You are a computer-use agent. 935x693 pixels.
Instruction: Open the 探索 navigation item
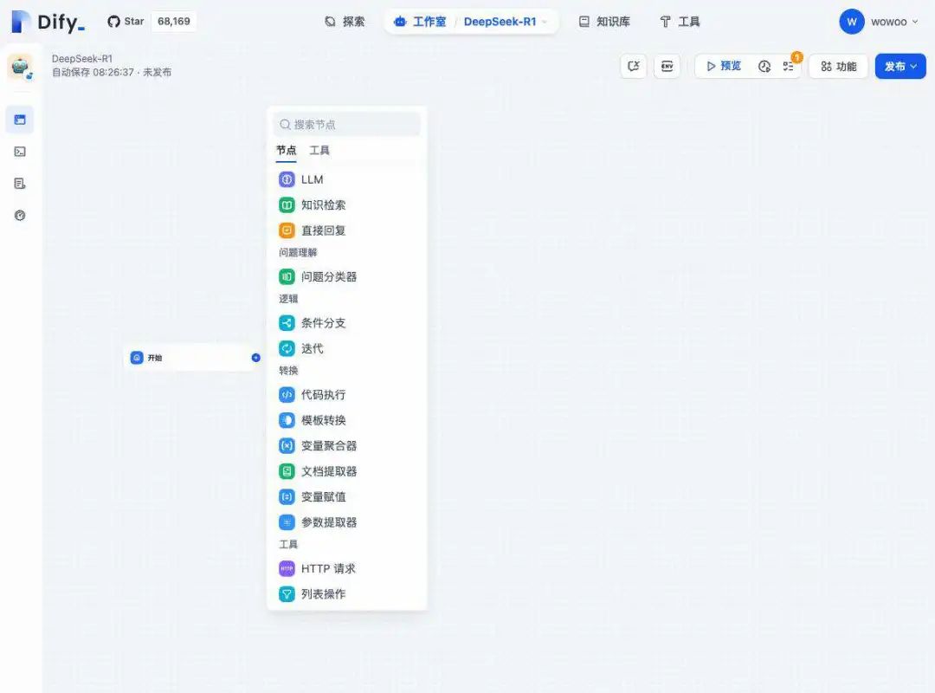345,22
